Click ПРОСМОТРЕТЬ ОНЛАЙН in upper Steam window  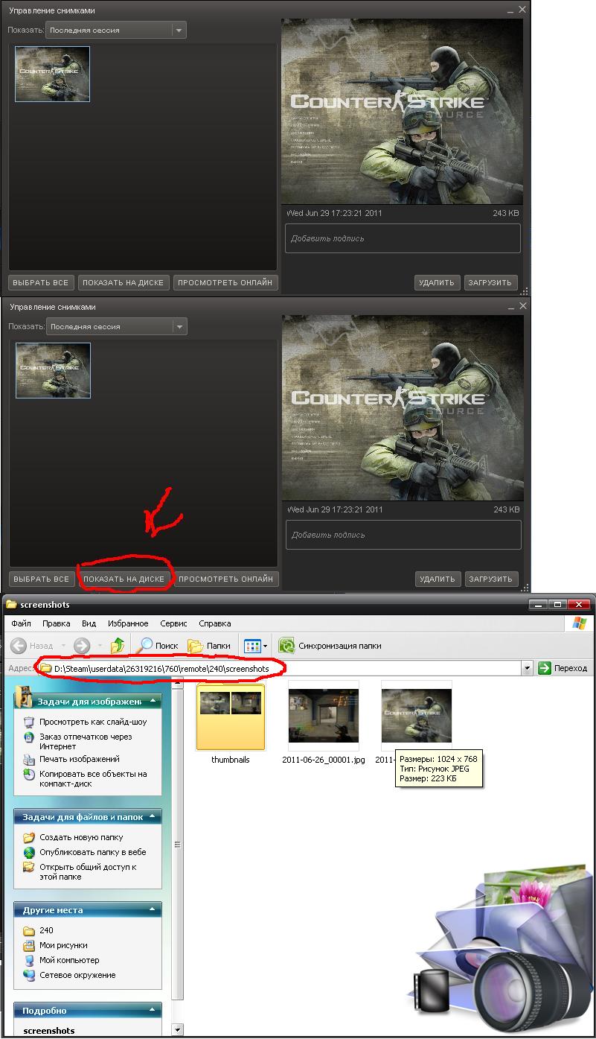225,282
